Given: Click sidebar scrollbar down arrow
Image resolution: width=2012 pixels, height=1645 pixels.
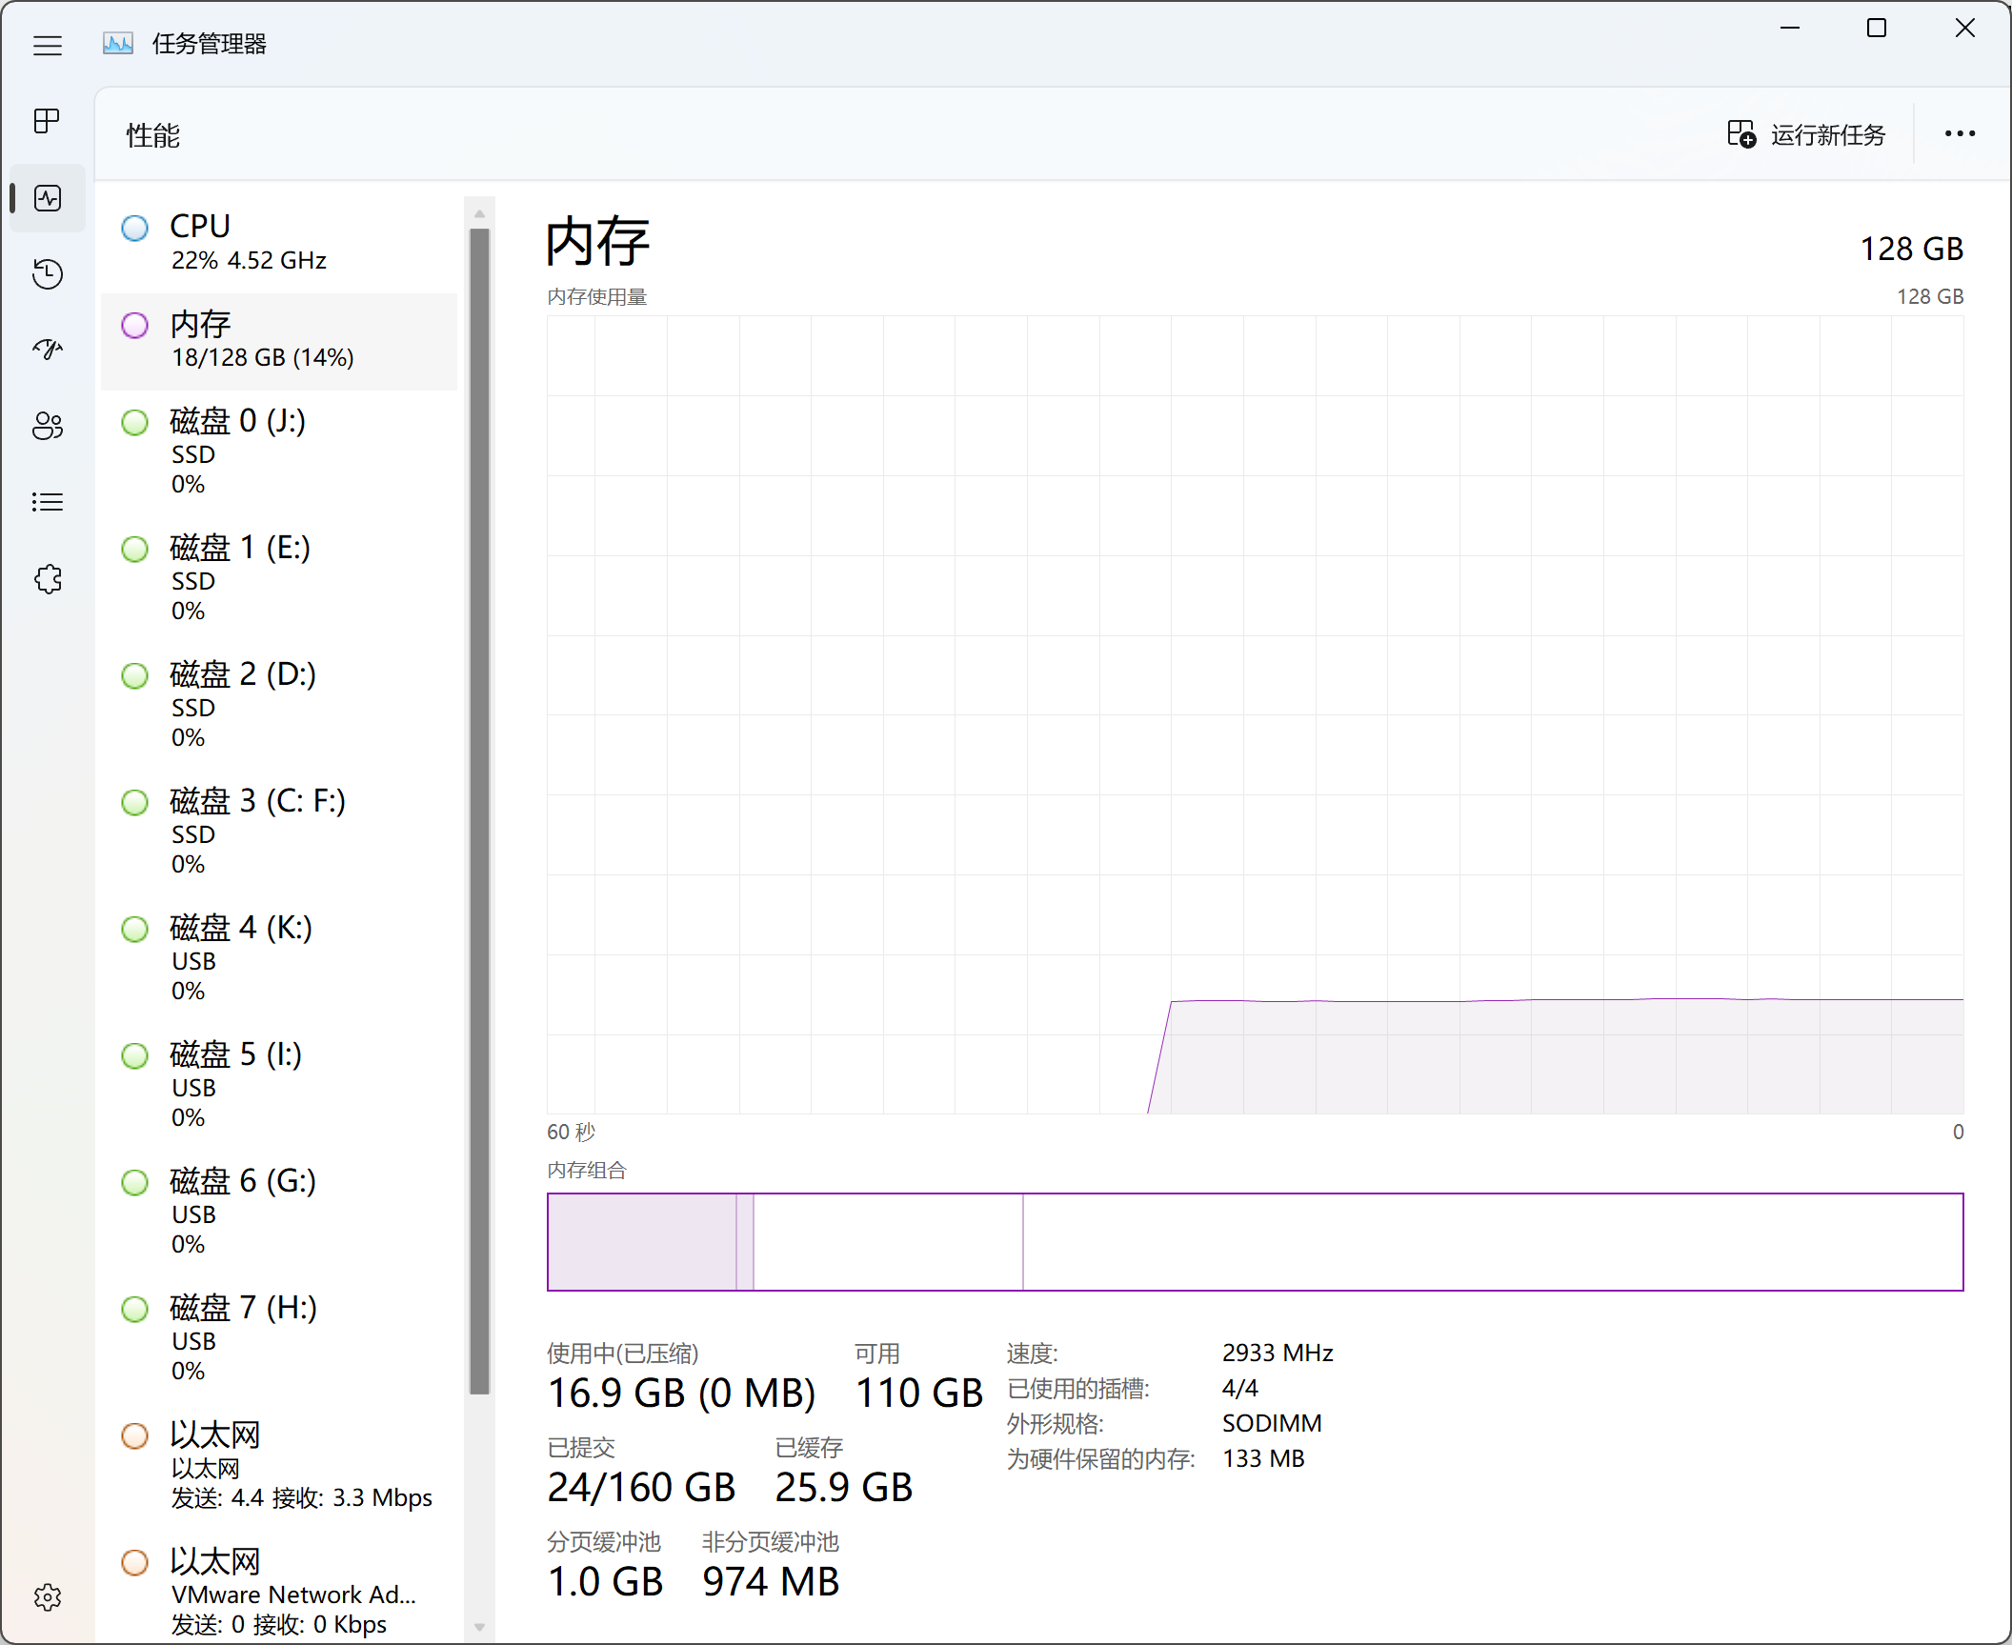Looking at the screenshot, I should (x=480, y=1627).
